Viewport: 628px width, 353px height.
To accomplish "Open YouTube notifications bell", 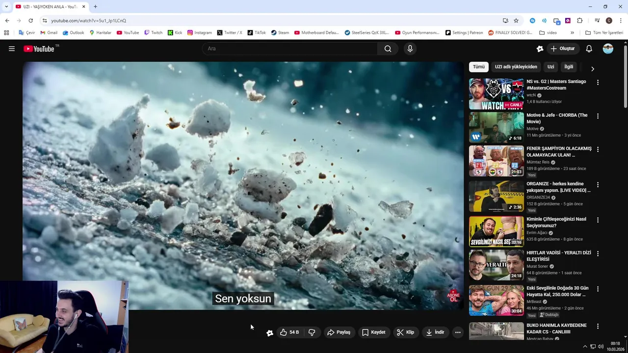I will [589, 49].
